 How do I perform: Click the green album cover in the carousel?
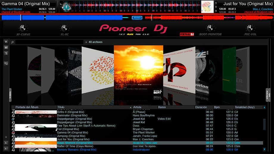(x=229, y=70)
